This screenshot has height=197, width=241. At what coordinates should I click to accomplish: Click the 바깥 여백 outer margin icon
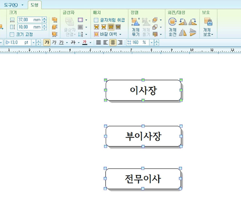96,34
